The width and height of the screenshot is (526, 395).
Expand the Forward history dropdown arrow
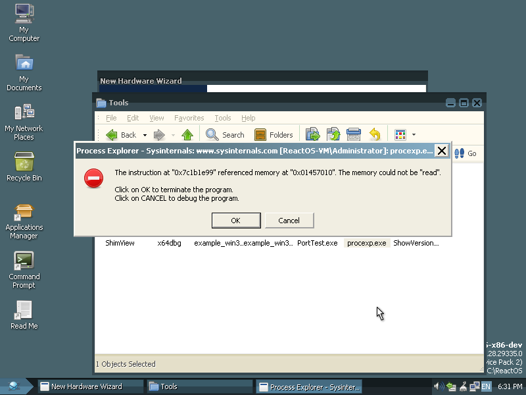[173, 135]
